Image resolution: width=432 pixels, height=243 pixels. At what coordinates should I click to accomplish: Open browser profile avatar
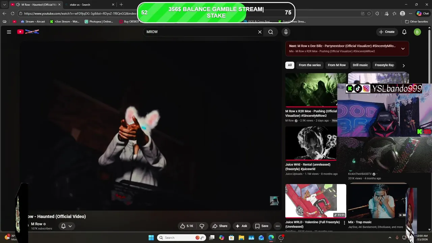pyautogui.click(x=402, y=13)
